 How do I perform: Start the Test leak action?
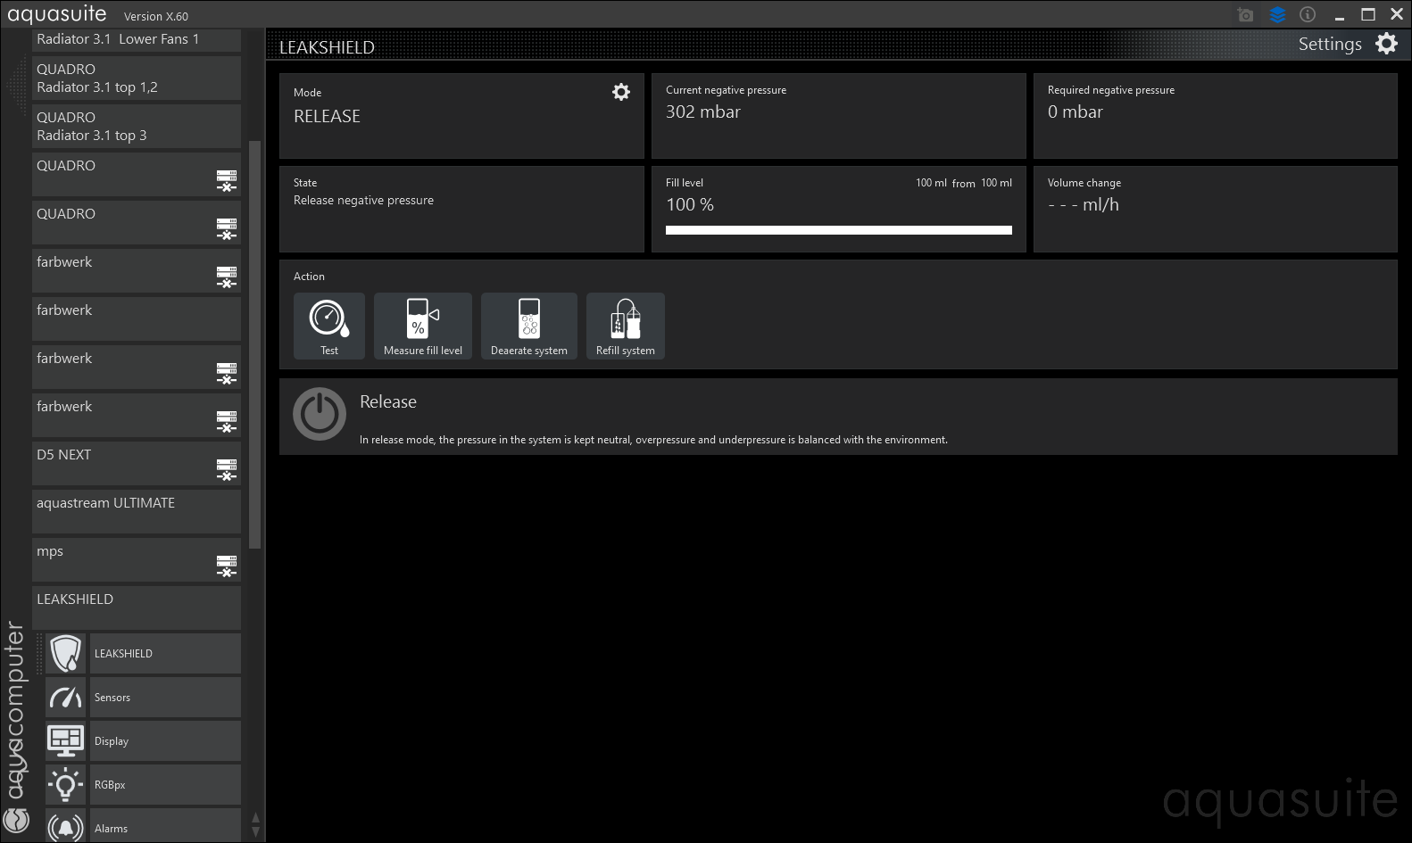(329, 326)
